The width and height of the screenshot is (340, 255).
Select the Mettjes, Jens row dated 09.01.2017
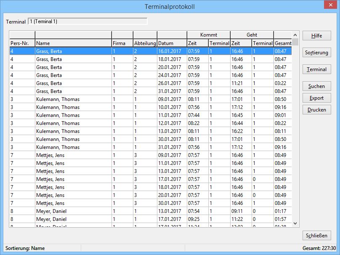click(151, 155)
